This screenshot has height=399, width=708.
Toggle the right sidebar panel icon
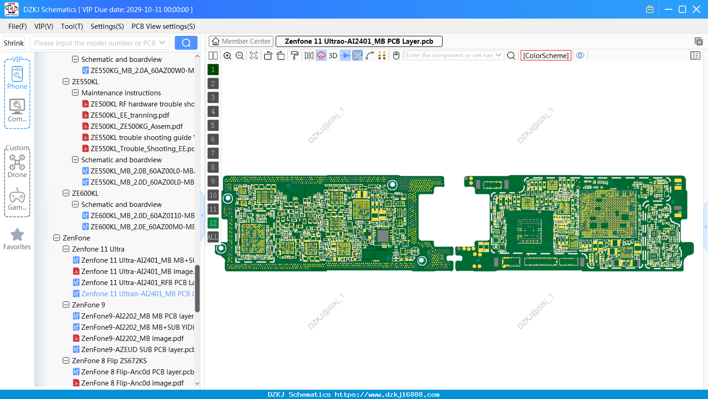pyautogui.click(x=695, y=55)
